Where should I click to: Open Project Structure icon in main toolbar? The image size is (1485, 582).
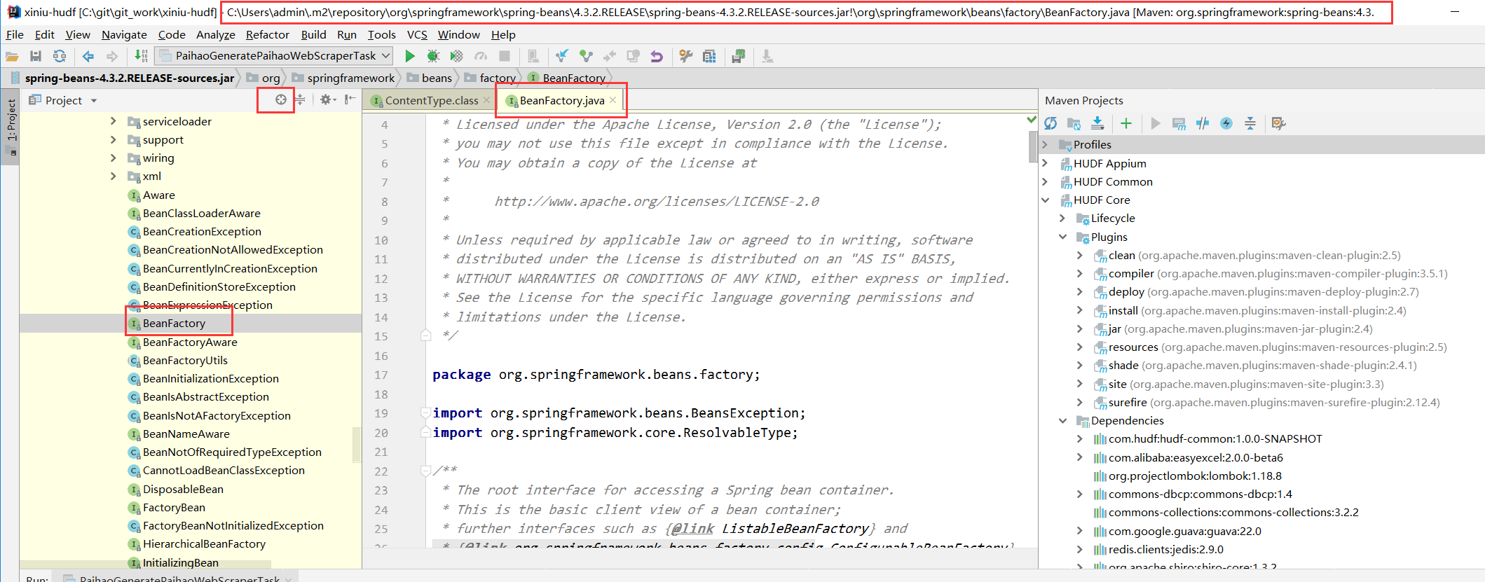tap(709, 56)
